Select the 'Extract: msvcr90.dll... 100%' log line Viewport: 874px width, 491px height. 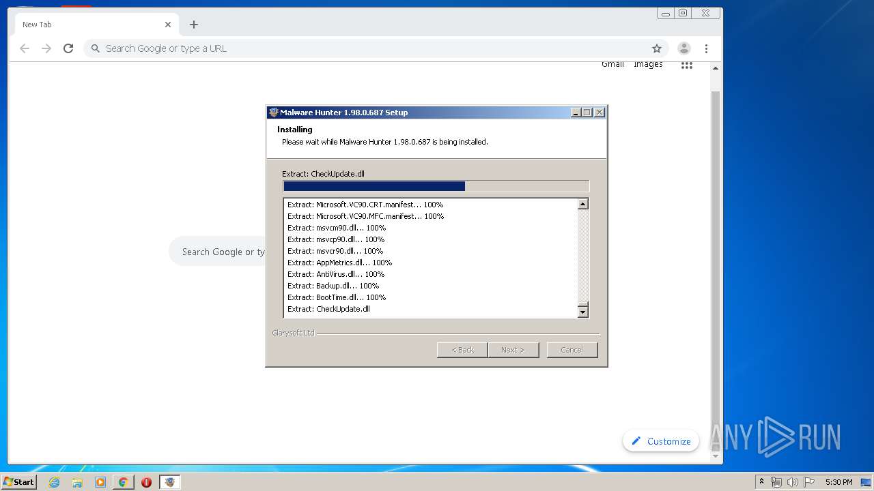coord(335,251)
